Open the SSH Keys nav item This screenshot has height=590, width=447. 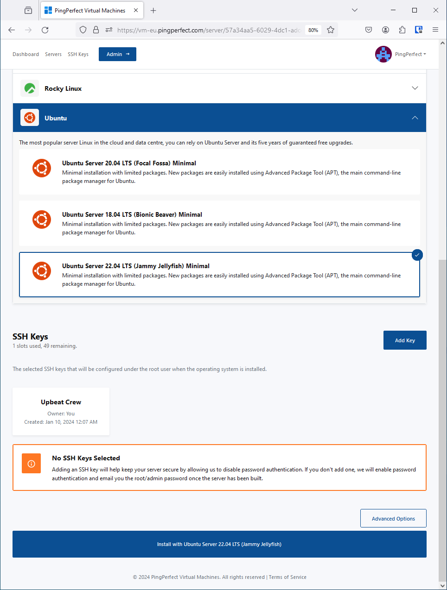(78, 54)
